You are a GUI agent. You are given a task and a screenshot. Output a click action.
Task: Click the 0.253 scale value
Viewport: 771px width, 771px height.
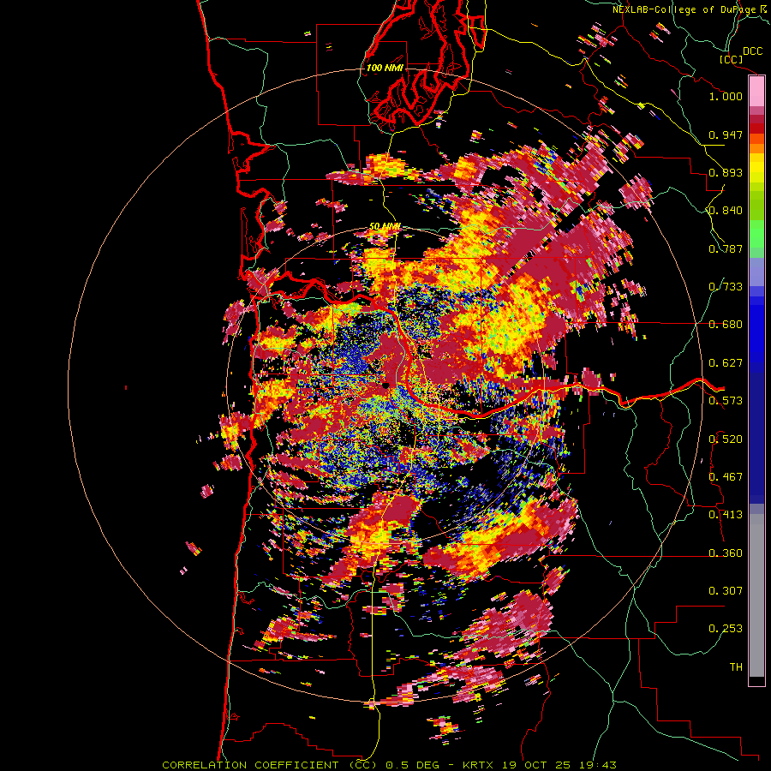726,629
